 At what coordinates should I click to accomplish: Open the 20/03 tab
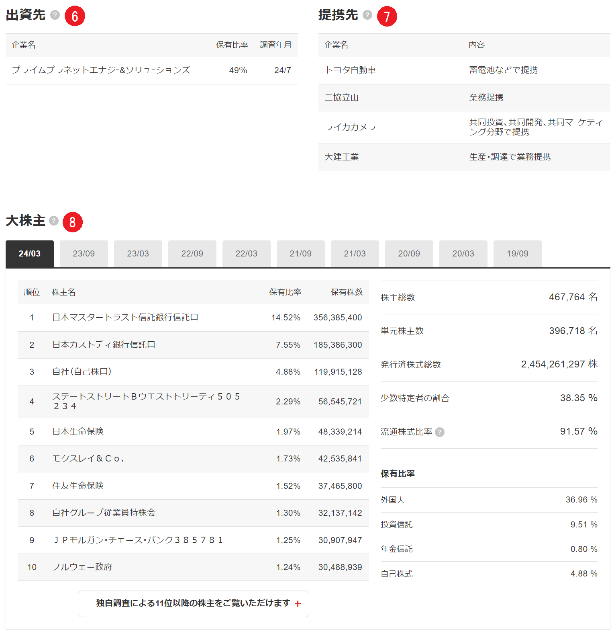(463, 254)
